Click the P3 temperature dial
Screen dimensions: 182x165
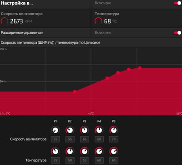85,151
